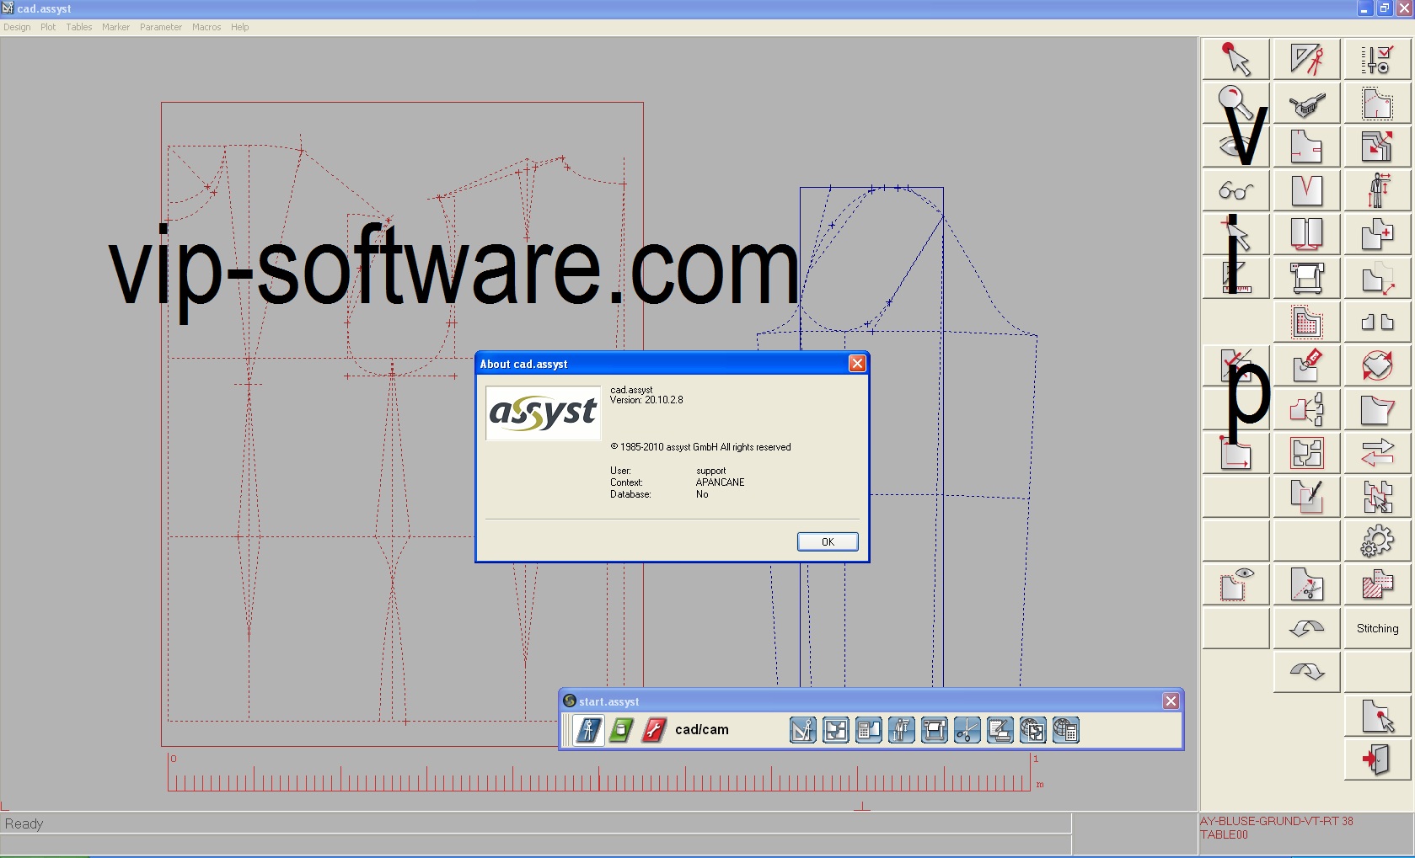Open the green database module in start.assyst
The width and height of the screenshot is (1415, 858).
pos(621,730)
